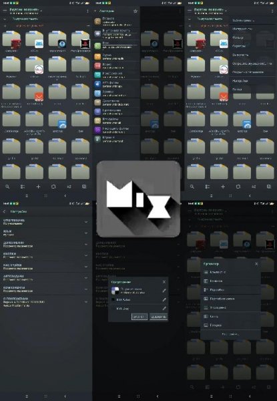The width and height of the screenshot is (277, 401).
Task: Edit the MiX Amoled skin via its pencil icon
Action: pyautogui.click(x=164, y=299)
